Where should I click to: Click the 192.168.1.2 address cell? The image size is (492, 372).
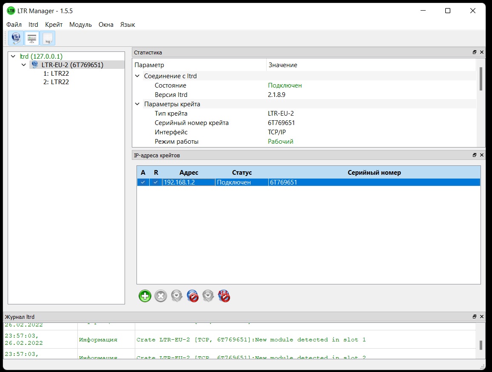(188, 182)
